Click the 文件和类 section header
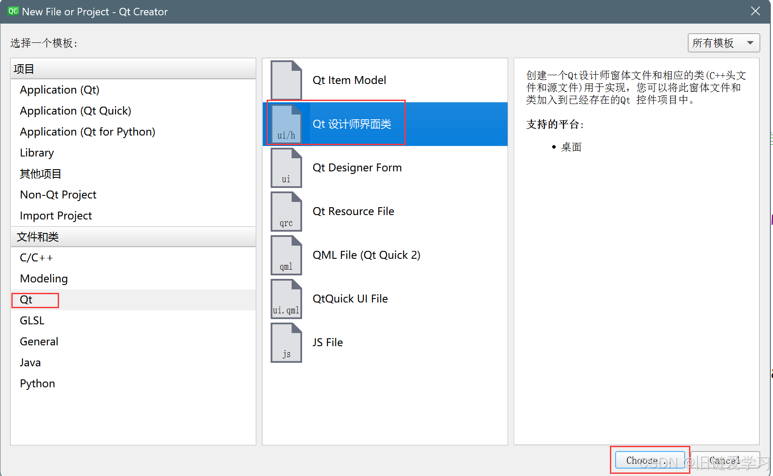 tap(133, 236)
